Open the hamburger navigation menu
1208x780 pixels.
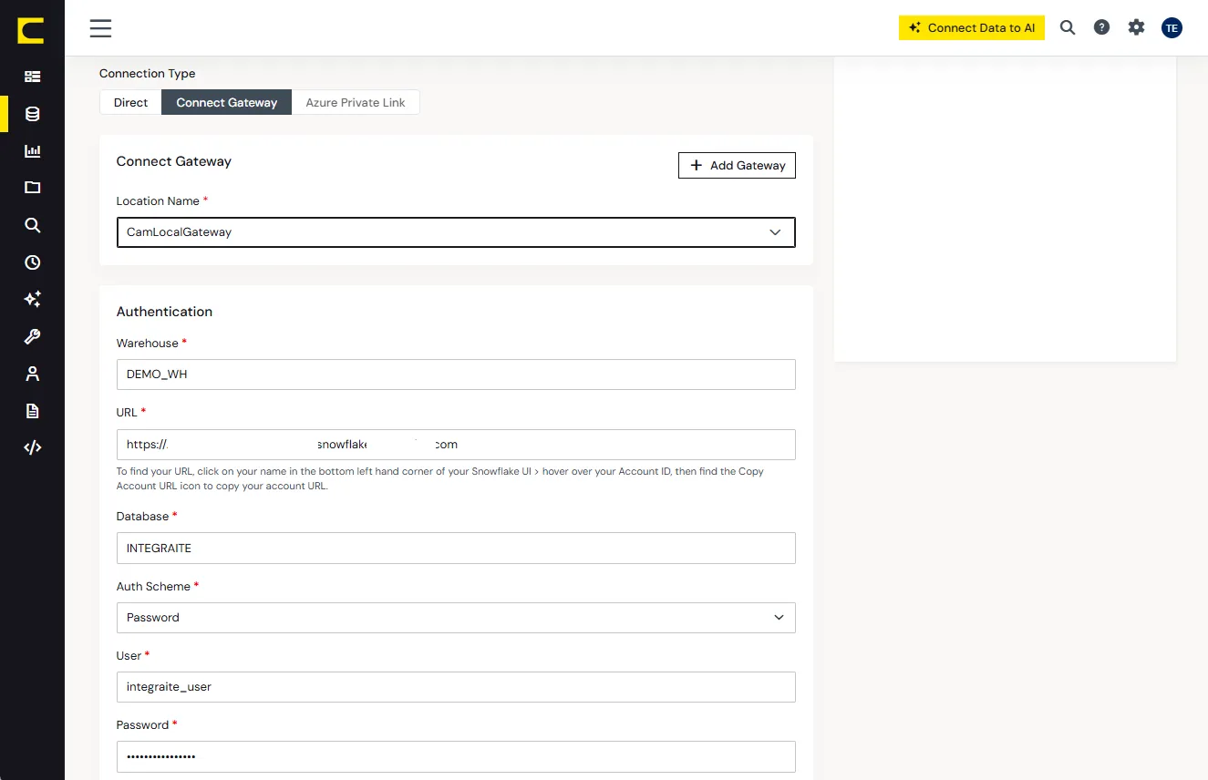tap(100, 28)
